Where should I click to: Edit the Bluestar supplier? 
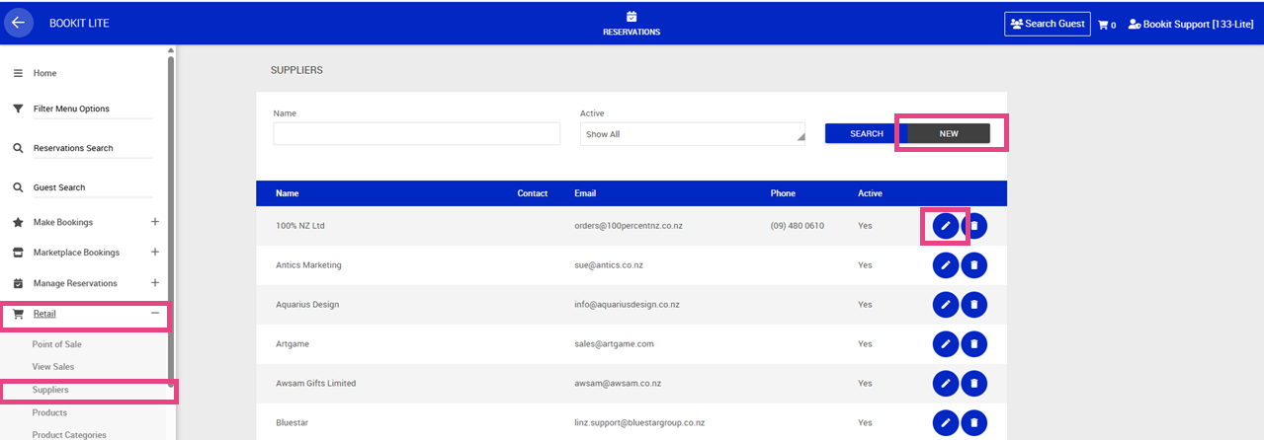point(946,422)
